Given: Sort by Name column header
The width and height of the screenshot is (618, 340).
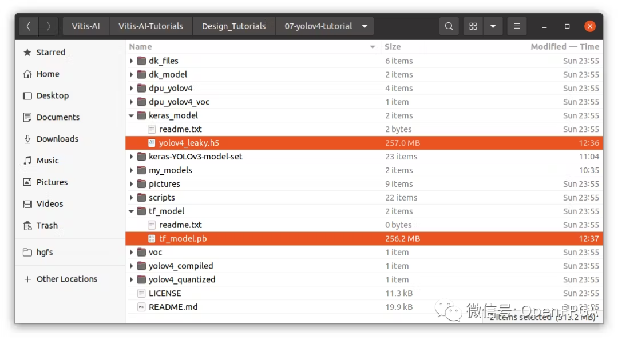Looking at the screenshot, I should [141, 47].
